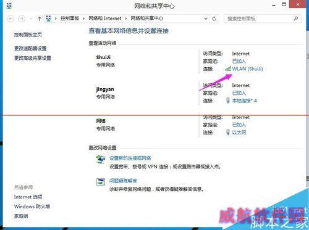Click 已加入 homegroup link for 网络
This screenshot has height=230, width=309.
pos(239,125)
